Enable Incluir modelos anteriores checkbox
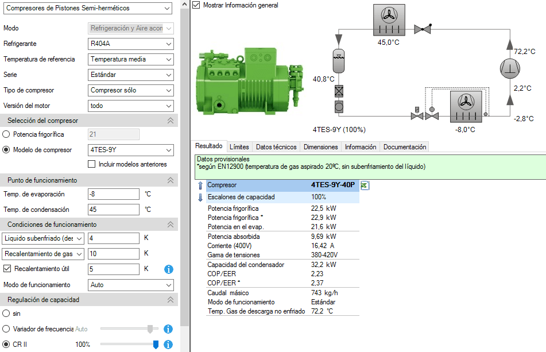 tap(92, 164)
